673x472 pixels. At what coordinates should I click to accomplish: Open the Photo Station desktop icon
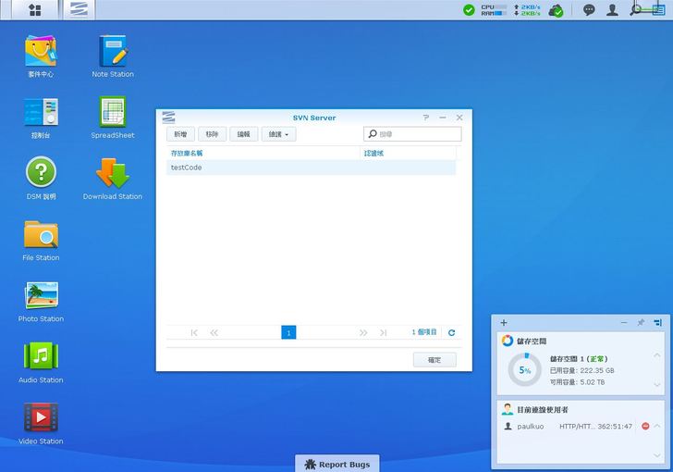click(x=41, y=296)
